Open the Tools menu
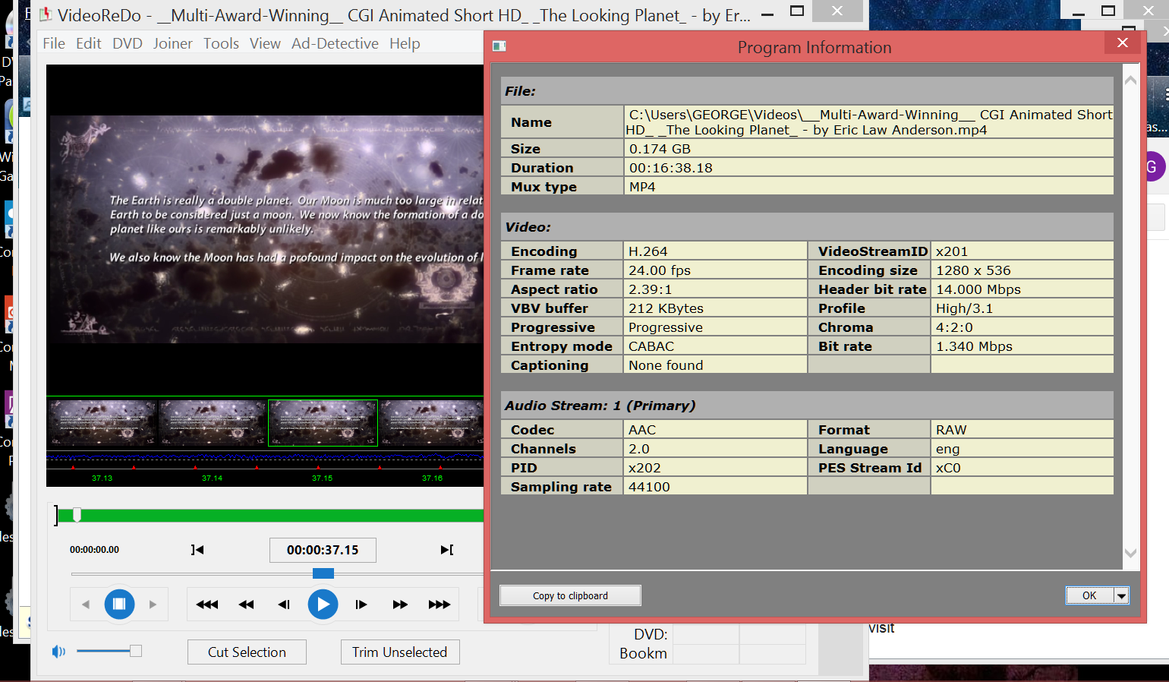Screen dimensions: 1169x682 click(x=221, y=43)
